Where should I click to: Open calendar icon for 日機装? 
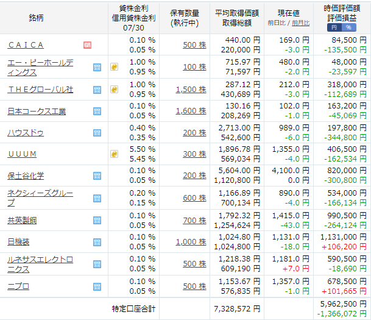tap(97, 242)
